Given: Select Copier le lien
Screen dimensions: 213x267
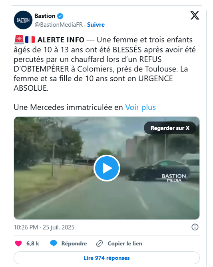Looking at the screenshot, I should point(125,243).
